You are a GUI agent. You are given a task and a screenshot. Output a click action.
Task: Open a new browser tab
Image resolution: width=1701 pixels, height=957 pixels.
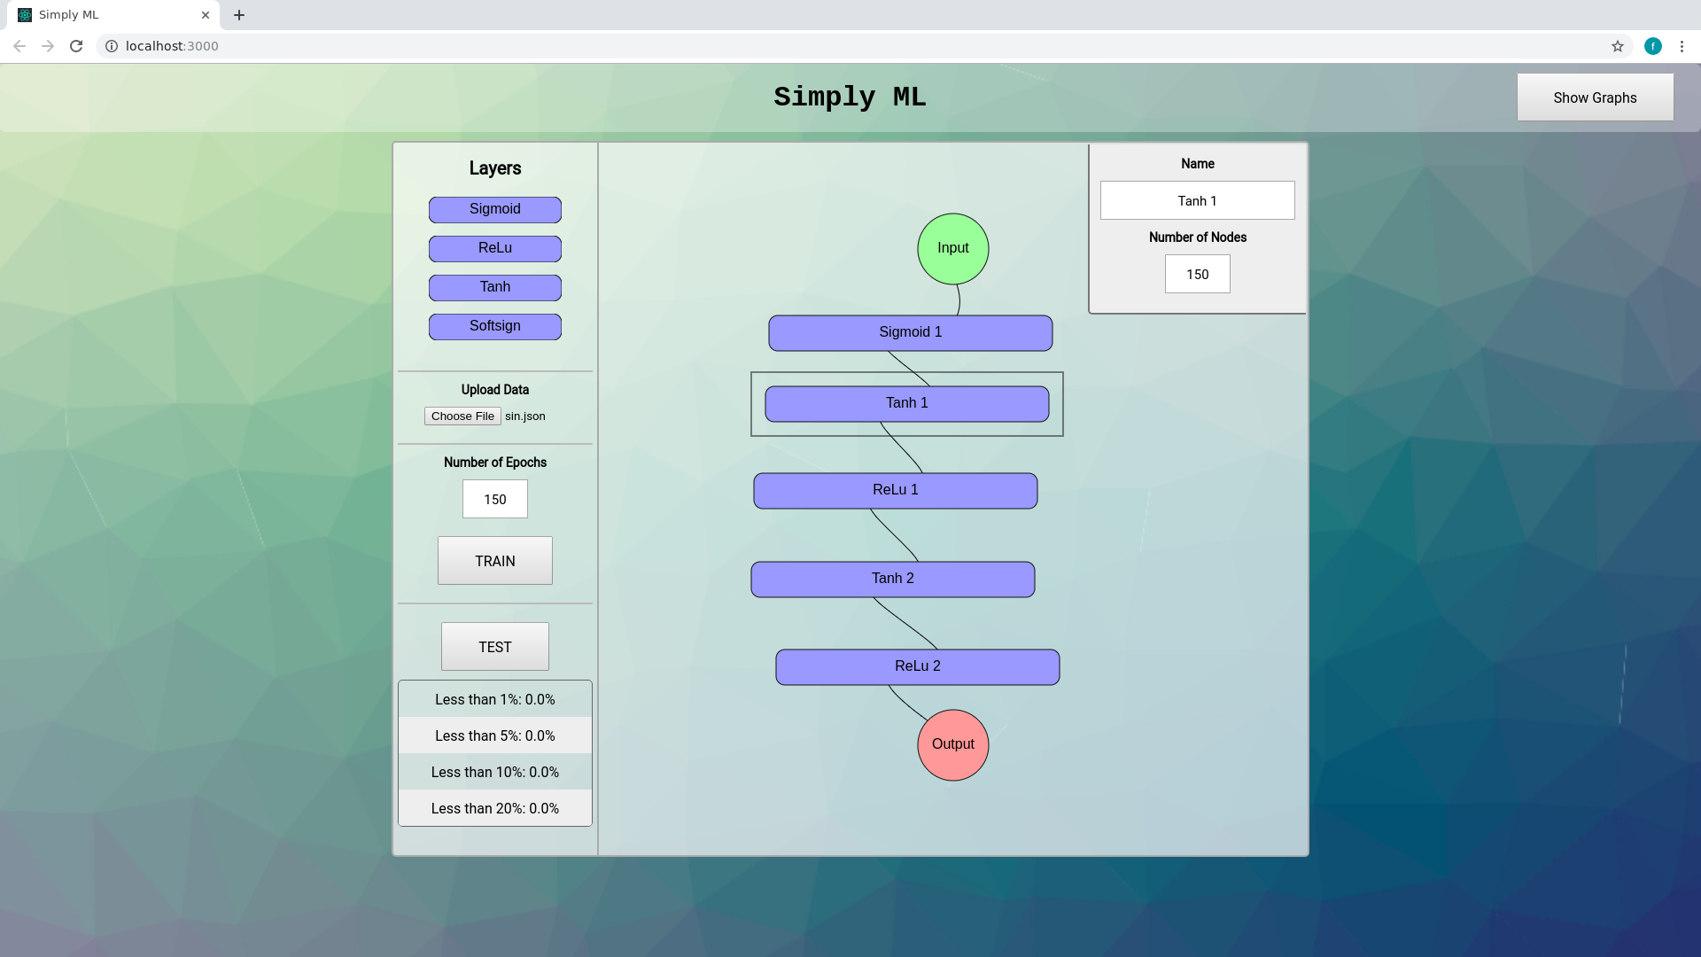point(239,15)
